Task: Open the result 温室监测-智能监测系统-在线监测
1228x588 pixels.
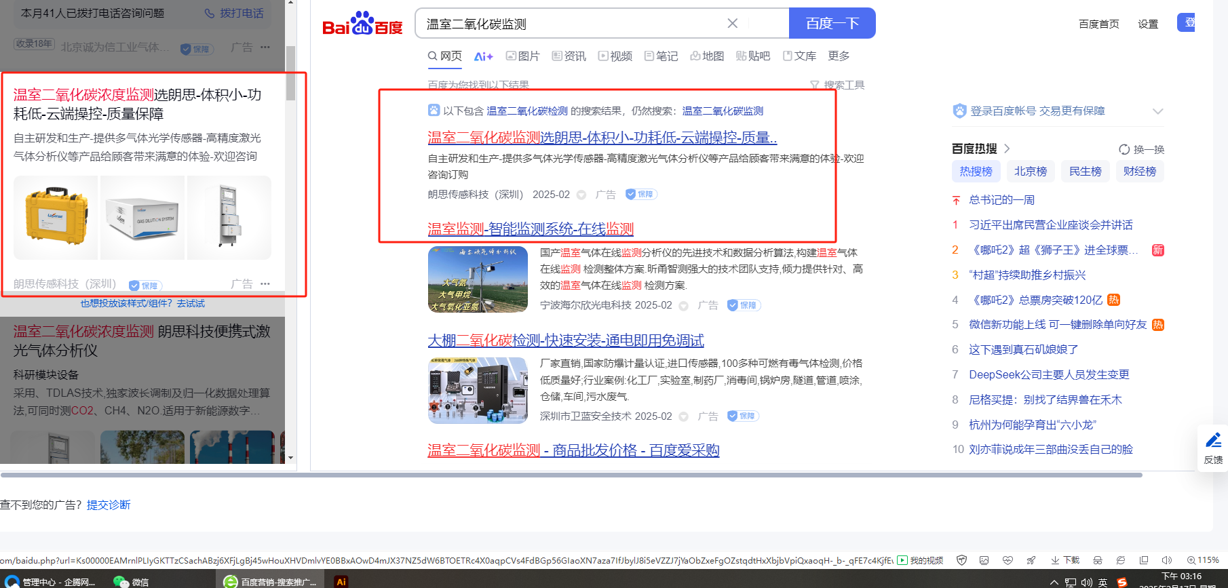Action: [x=531, y=229]
